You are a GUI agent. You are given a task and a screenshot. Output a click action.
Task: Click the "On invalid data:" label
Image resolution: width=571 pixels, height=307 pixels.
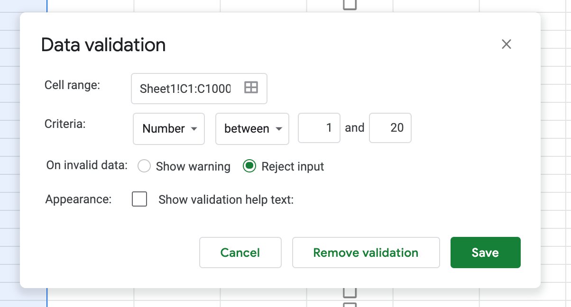pyautogui.click(x=87, y=165)
